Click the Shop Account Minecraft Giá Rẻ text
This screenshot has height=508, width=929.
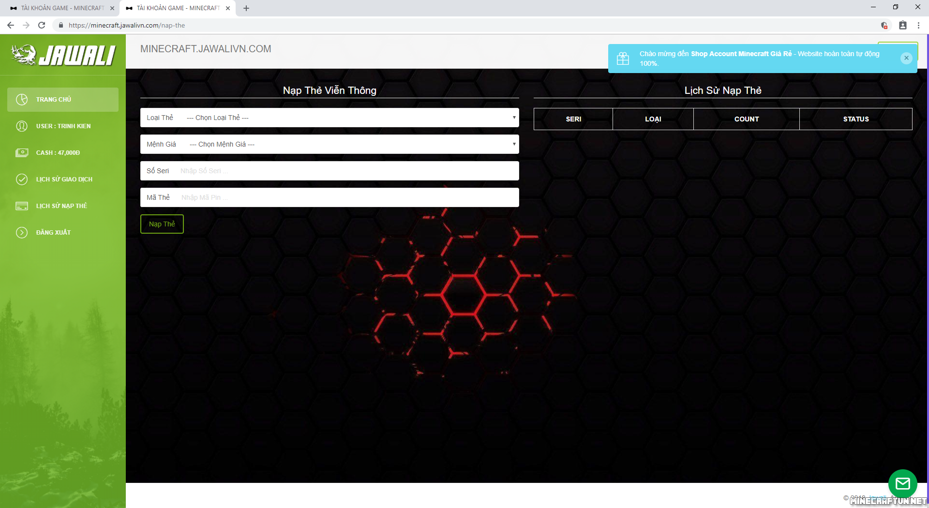[x=741, y=54]
